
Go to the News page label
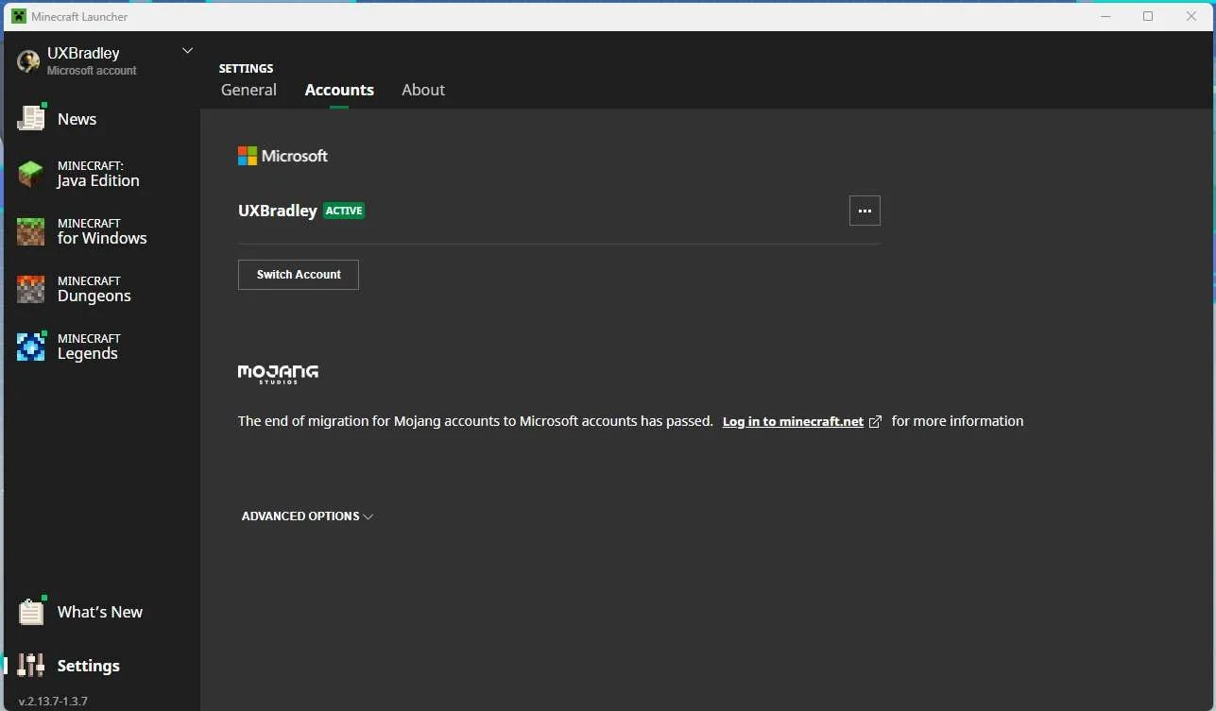click(77, 119)
